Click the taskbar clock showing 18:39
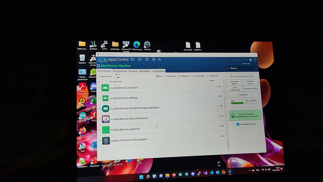This screenshot has width=323, height=182. point(278,168)
